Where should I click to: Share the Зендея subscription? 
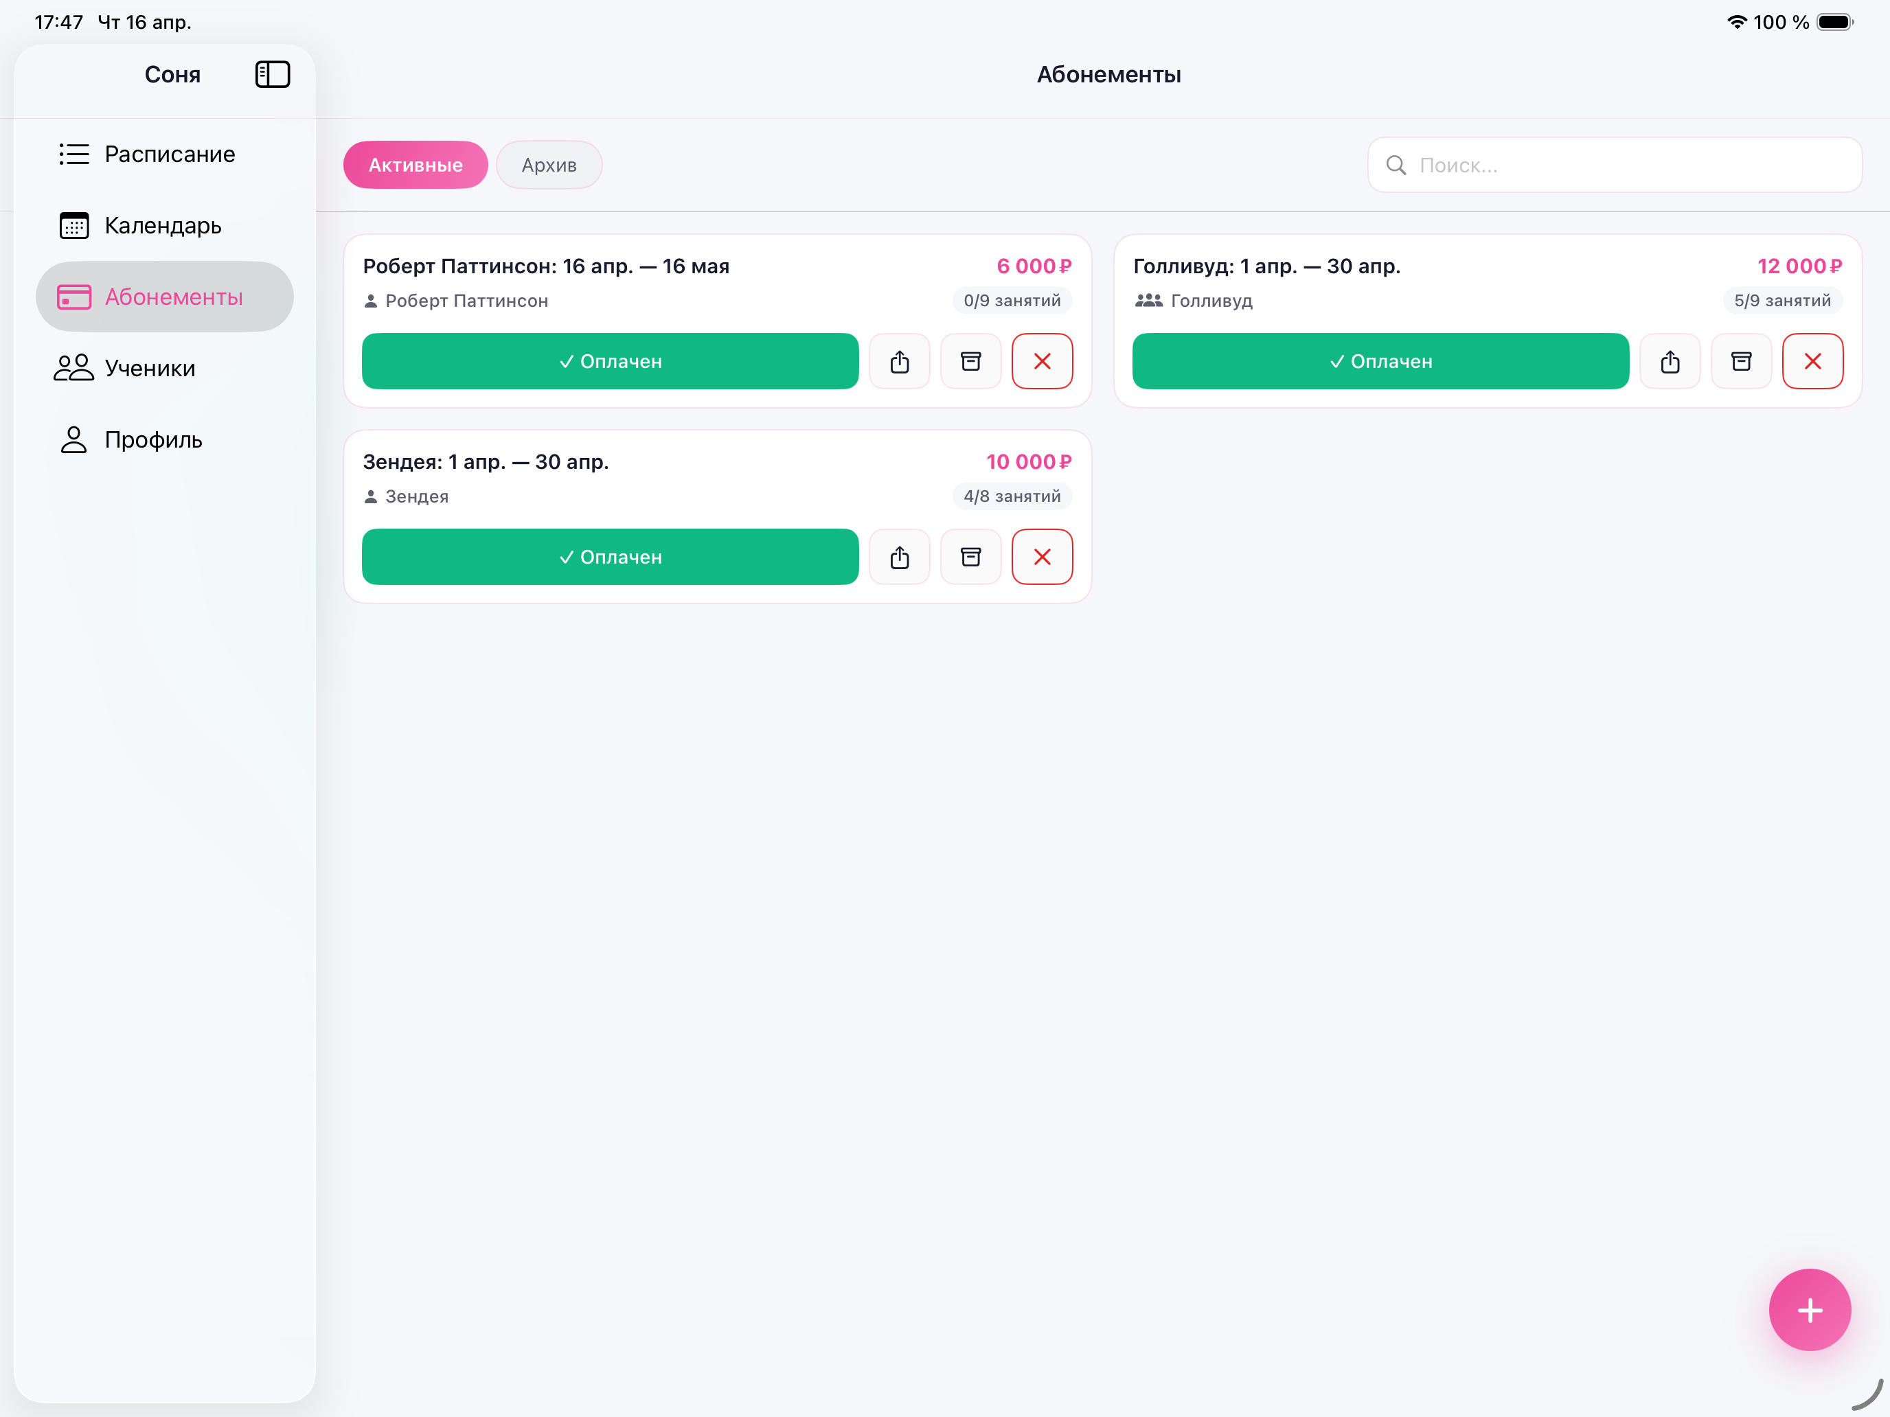899,557
